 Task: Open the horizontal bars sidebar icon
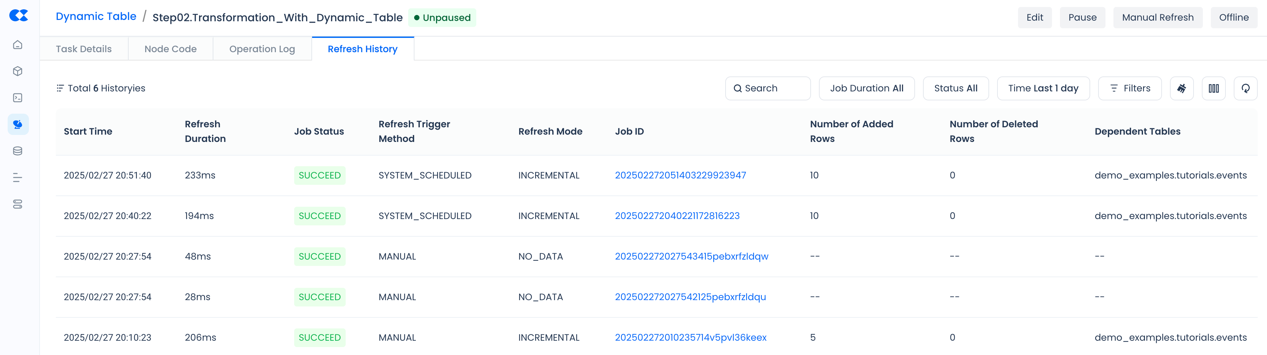click(x=18, y=177)
